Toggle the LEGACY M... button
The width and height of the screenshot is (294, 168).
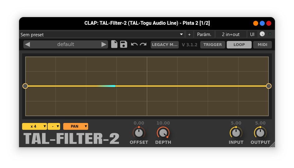(x=165, y=45)
